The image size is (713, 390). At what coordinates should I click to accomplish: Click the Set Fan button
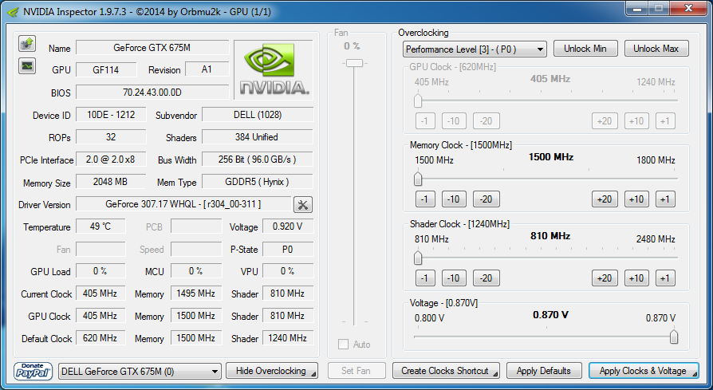[356, 371]
